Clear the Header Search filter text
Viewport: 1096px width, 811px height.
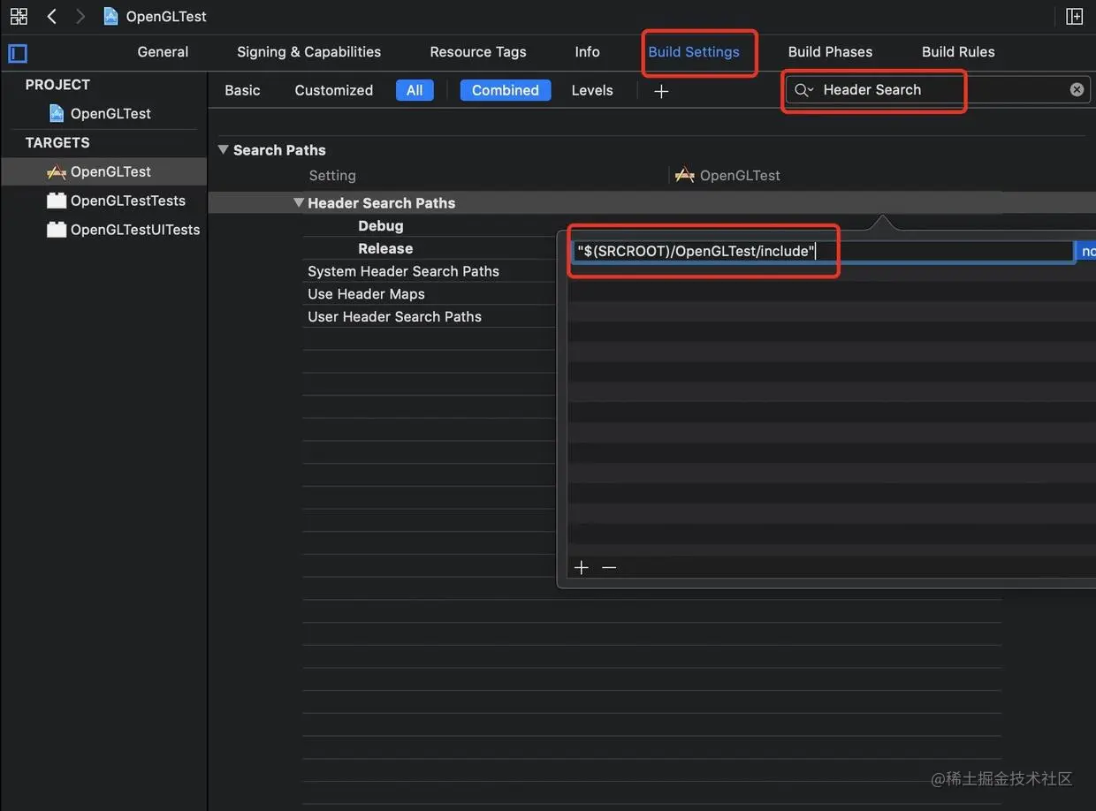tap(1077, 89)
